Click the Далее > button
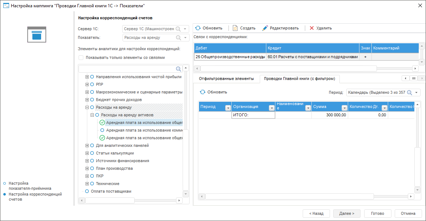The height and width of the screenshot is (221, 426). point(347,213)
